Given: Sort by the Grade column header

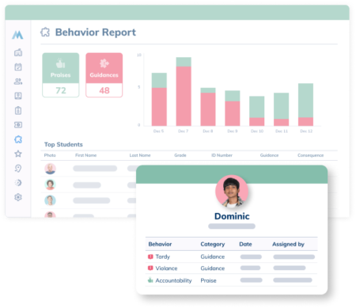Looking at the screenshot, I should click(x=180, y=155).
